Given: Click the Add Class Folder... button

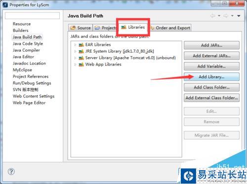Looking at the screenshot, I should (x=211, y=87).
